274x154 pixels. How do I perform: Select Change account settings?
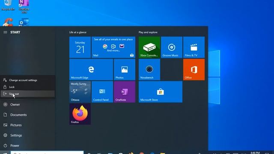tap(27, 80)
